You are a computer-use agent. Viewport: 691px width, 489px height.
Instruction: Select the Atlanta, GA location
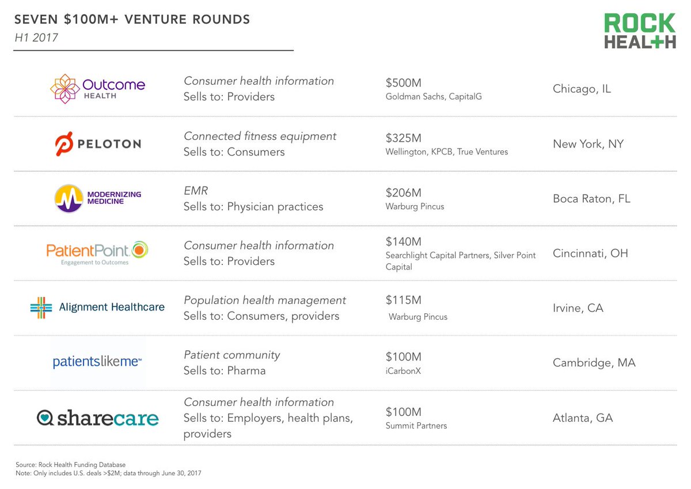[x=583, y=418]
